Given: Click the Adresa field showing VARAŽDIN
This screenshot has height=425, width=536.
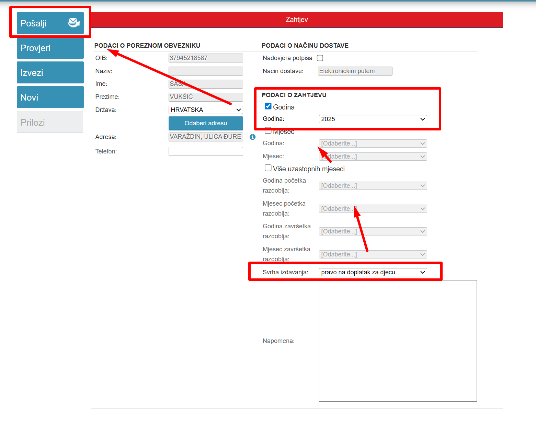Looking at the screenshot, I should (x=206, y=137).
